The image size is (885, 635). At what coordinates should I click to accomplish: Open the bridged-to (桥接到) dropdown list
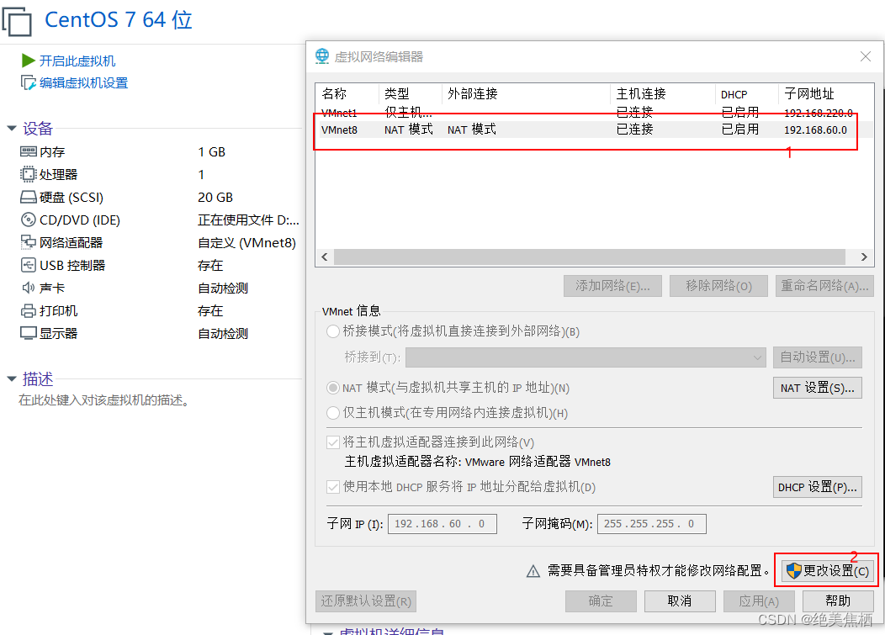[x=586, y=357]
